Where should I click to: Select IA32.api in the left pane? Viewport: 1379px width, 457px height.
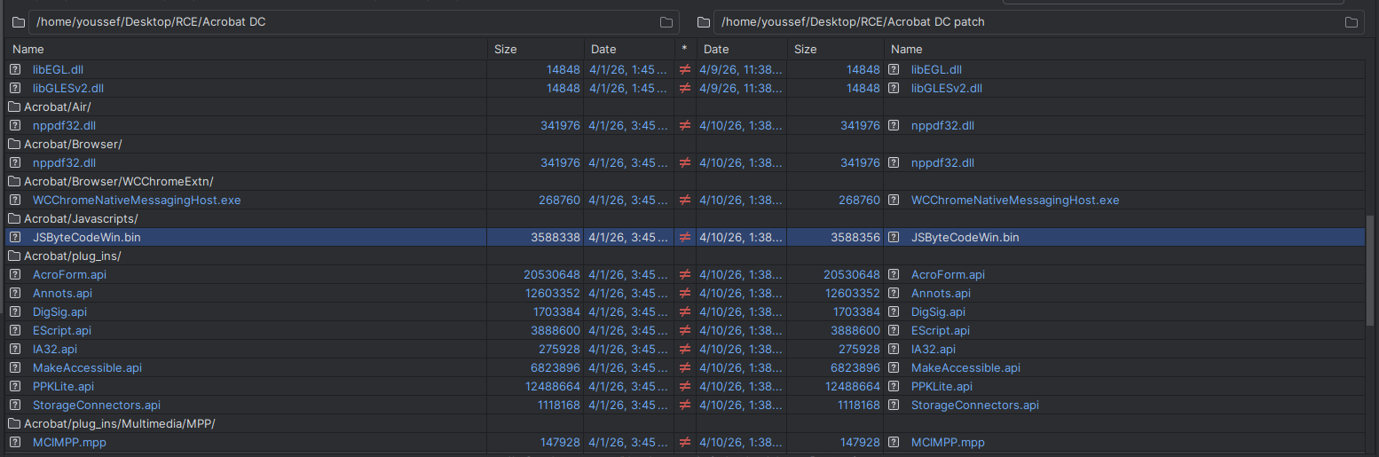click(x=55, y=349)
